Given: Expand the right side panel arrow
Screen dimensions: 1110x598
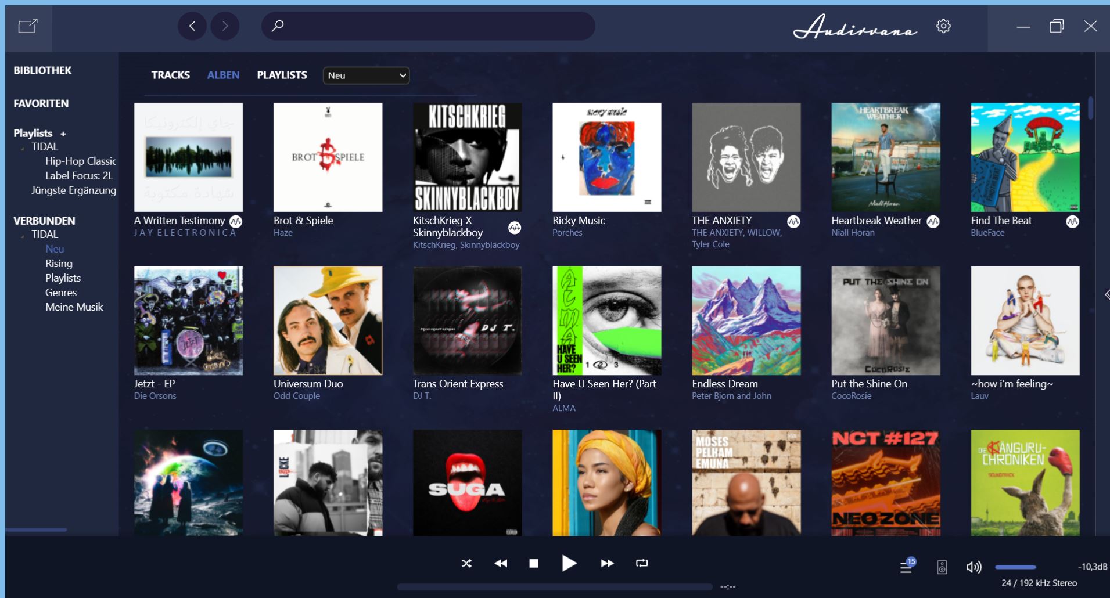Looking at the screenshot, I should pyautogui.click(x=1107, y=294).
